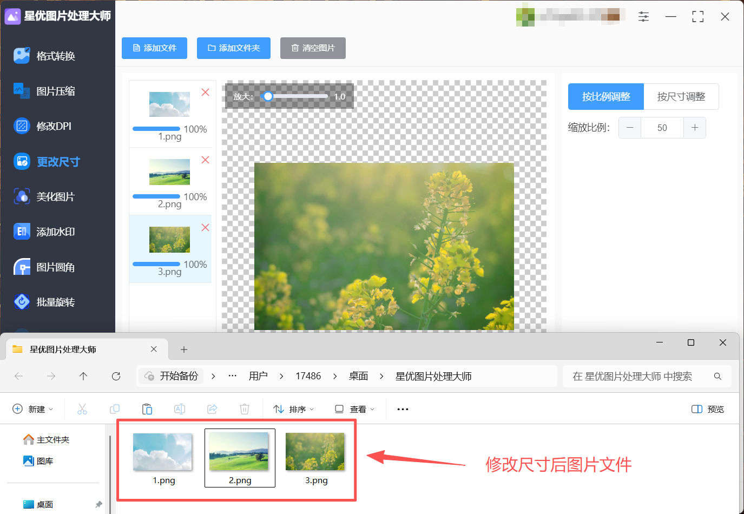The width and height of the screenshot is (744, 514).
Task: Click the Explorer search box
Action: point(648,376)
